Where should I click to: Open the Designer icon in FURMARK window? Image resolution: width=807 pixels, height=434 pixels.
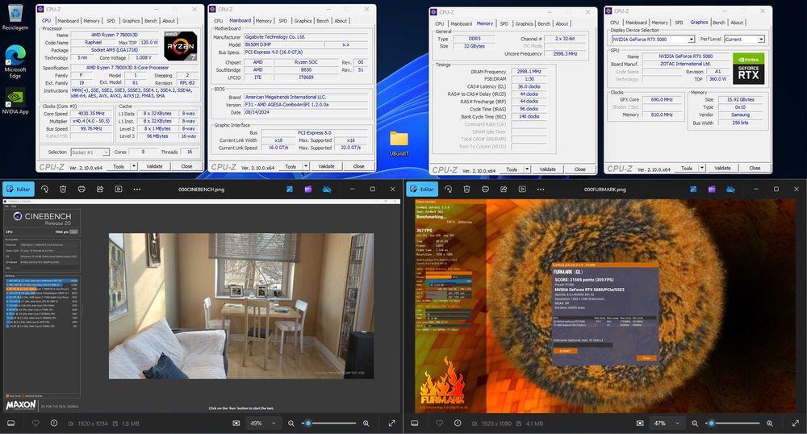tap(693, 190)
